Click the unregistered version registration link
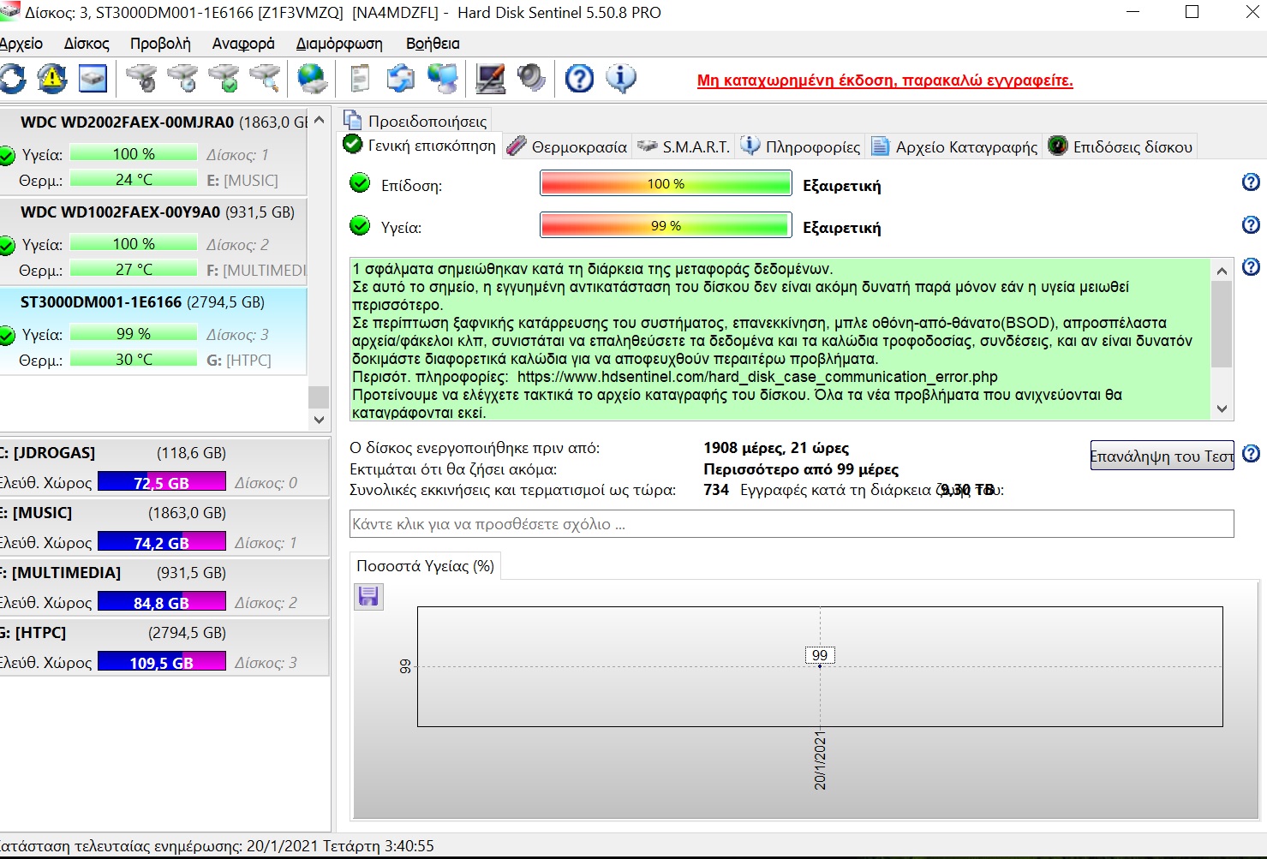 click(884, 81)
